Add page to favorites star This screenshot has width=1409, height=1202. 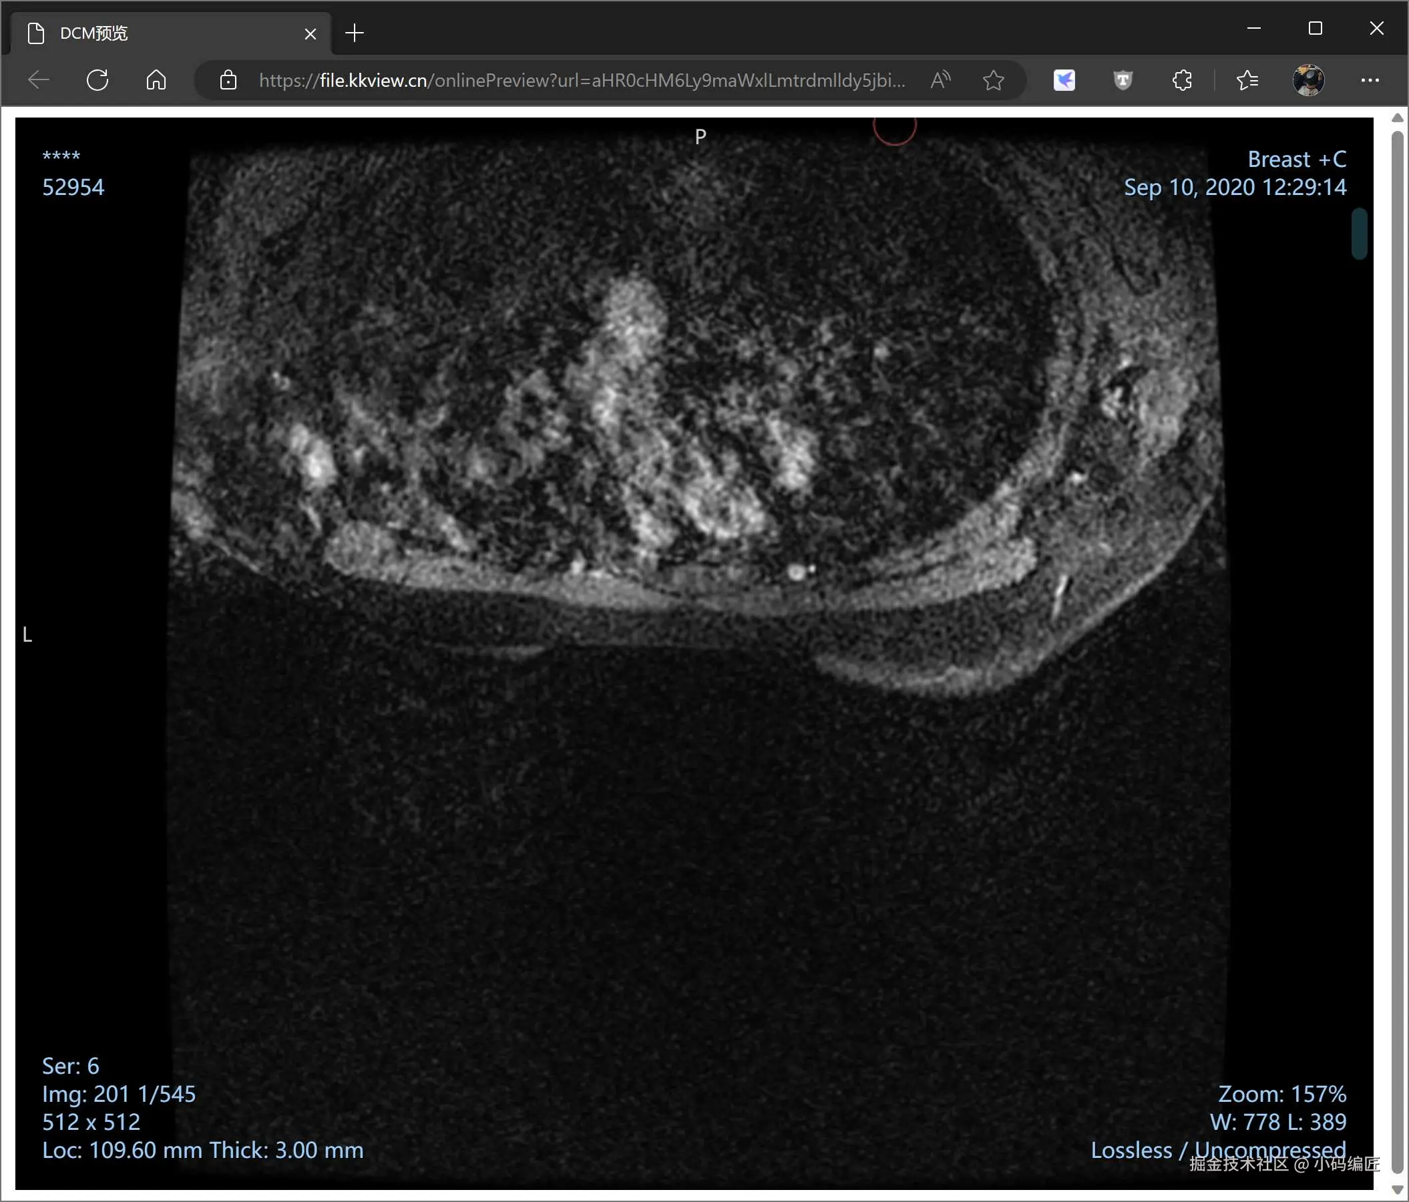click(993, 80)
